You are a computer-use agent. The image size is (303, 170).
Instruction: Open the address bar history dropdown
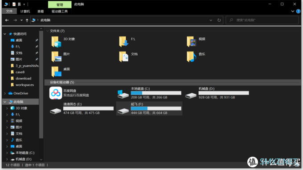211,20
